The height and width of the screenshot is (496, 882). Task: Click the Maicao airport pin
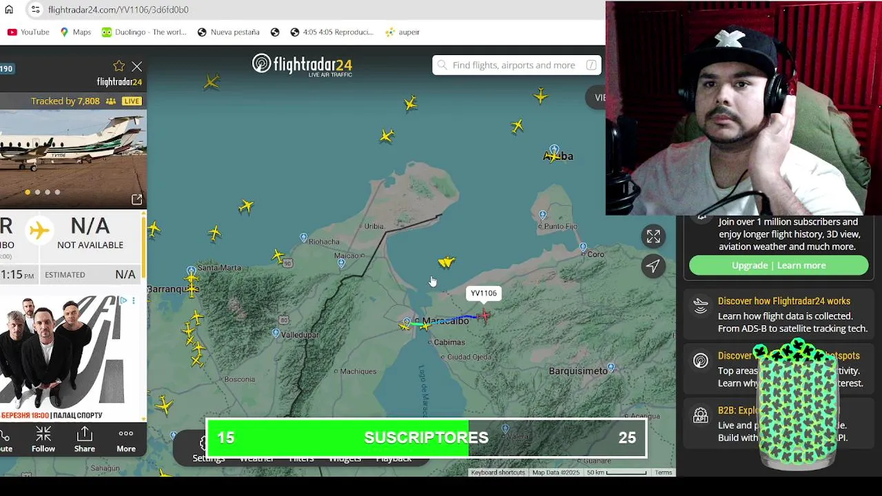click(x=341, y=263)
